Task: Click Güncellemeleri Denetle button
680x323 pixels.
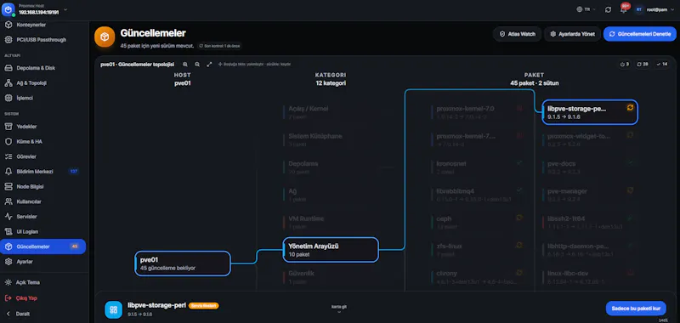Action: point(640,34)
